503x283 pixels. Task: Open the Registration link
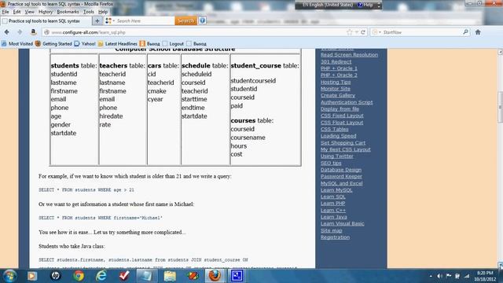[335, 237]
